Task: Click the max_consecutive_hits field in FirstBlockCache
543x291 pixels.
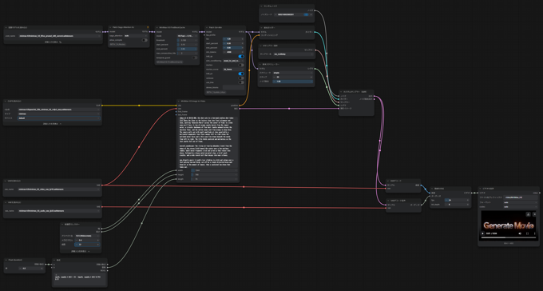Action: click(x=188, y=53)
